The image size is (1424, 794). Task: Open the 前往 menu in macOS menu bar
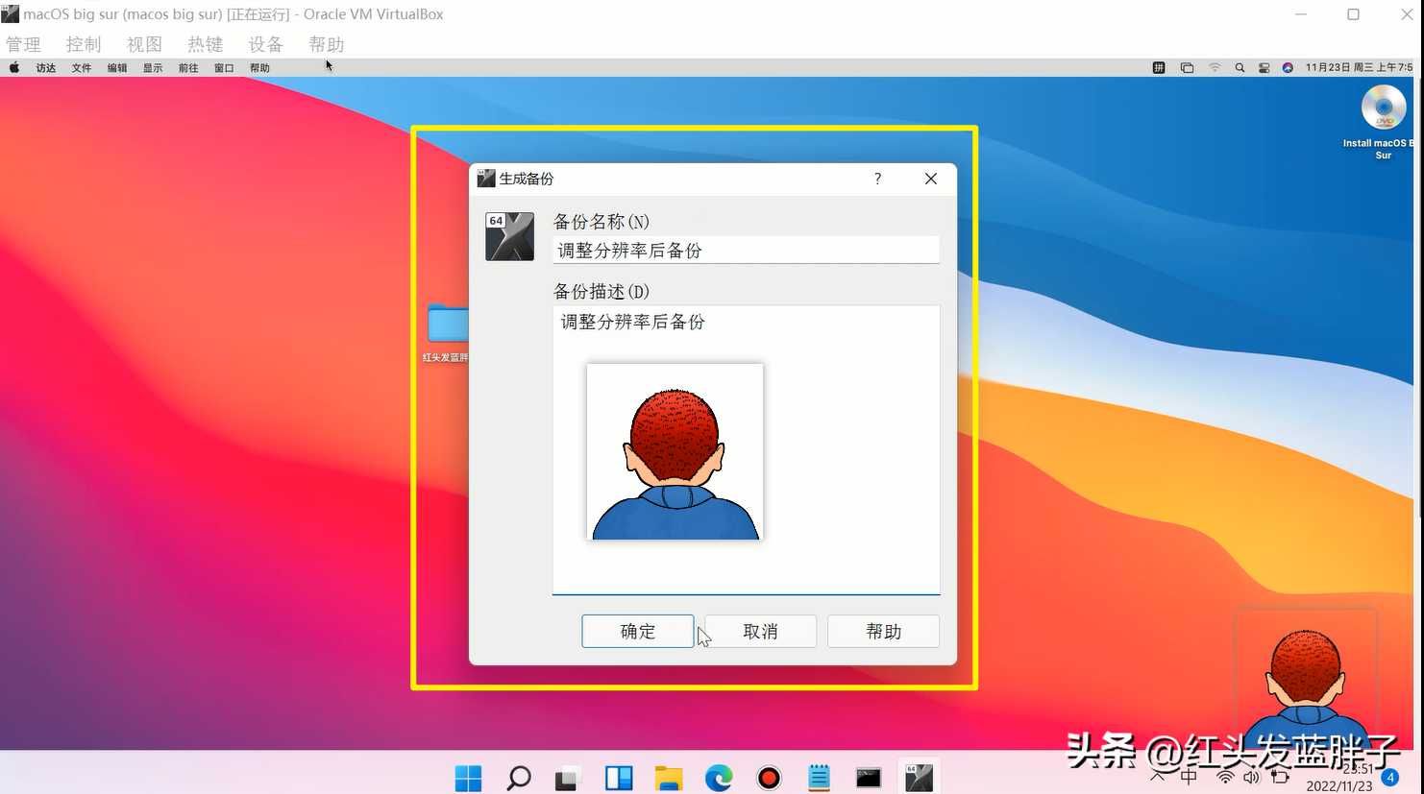188,68
